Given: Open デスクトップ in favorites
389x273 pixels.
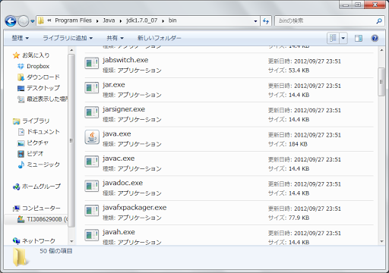Looking at the screenshot, I should pos(39,88).
